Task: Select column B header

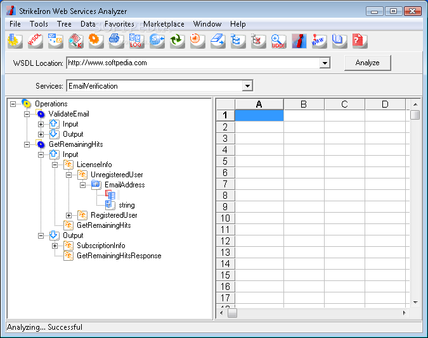Action: click(x=304, y=104)
